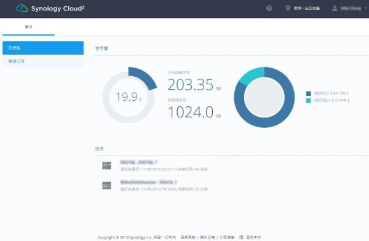Screen dimensions: 369x241
Task: Open the third footer link after 隐私政策
Action: click(227, 237)
